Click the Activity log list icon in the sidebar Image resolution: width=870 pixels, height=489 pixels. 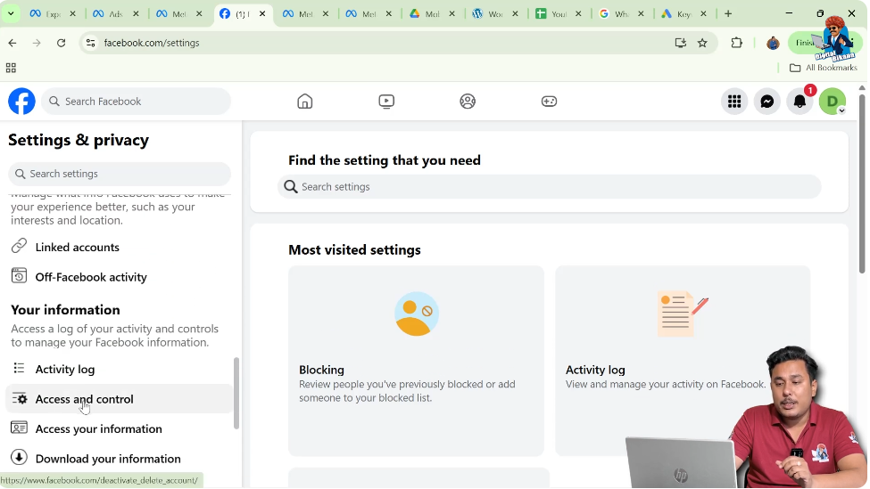point(19,368)
